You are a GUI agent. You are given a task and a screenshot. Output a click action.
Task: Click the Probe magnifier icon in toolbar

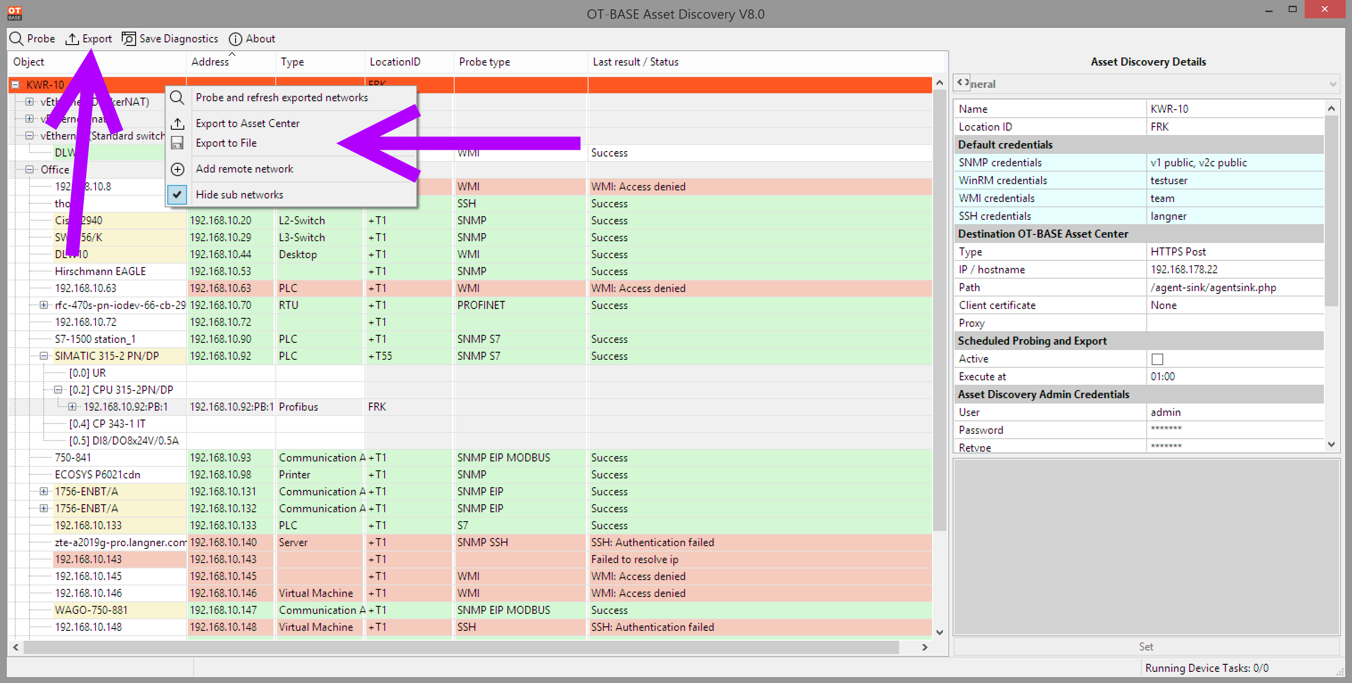16,39
